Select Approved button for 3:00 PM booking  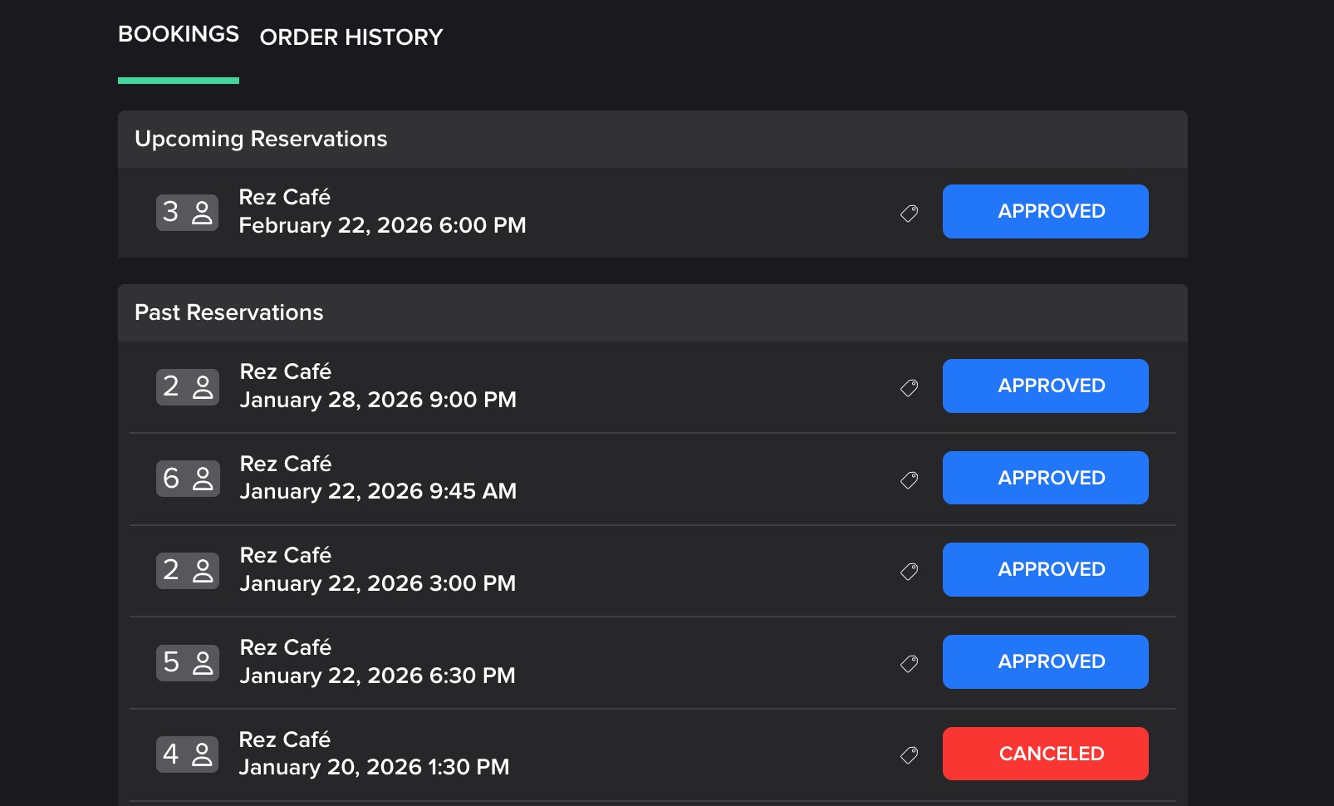(x=1045, y=569)
